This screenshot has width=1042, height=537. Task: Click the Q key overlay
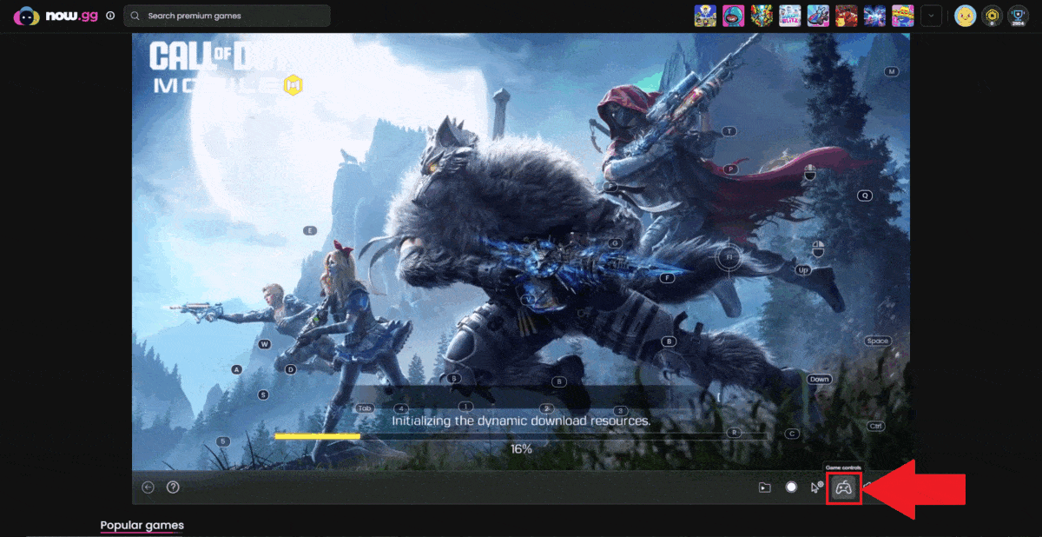coord(865,196)
